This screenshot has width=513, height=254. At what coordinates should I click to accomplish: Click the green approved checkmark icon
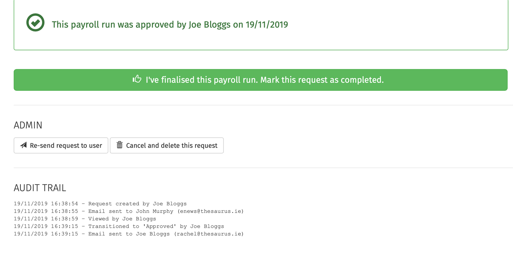pos(35,22)
